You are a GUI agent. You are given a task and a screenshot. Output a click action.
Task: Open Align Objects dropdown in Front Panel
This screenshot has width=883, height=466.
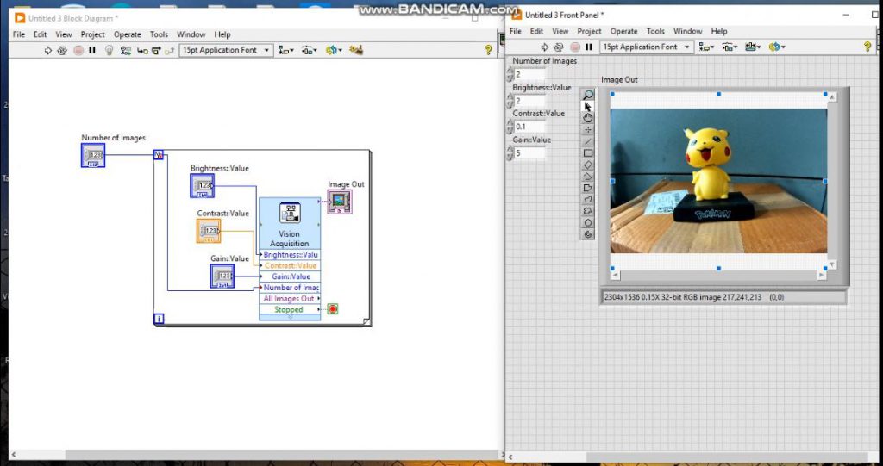707,47
